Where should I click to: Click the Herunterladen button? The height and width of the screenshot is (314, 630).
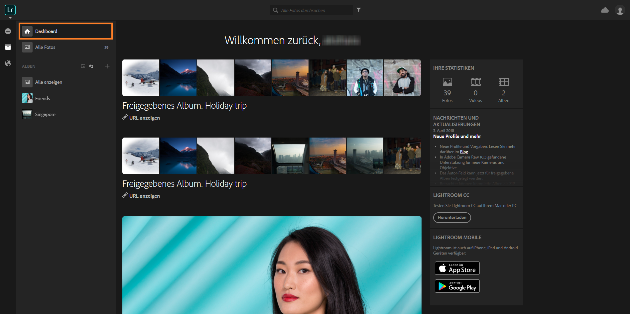(x=452, y=218)
